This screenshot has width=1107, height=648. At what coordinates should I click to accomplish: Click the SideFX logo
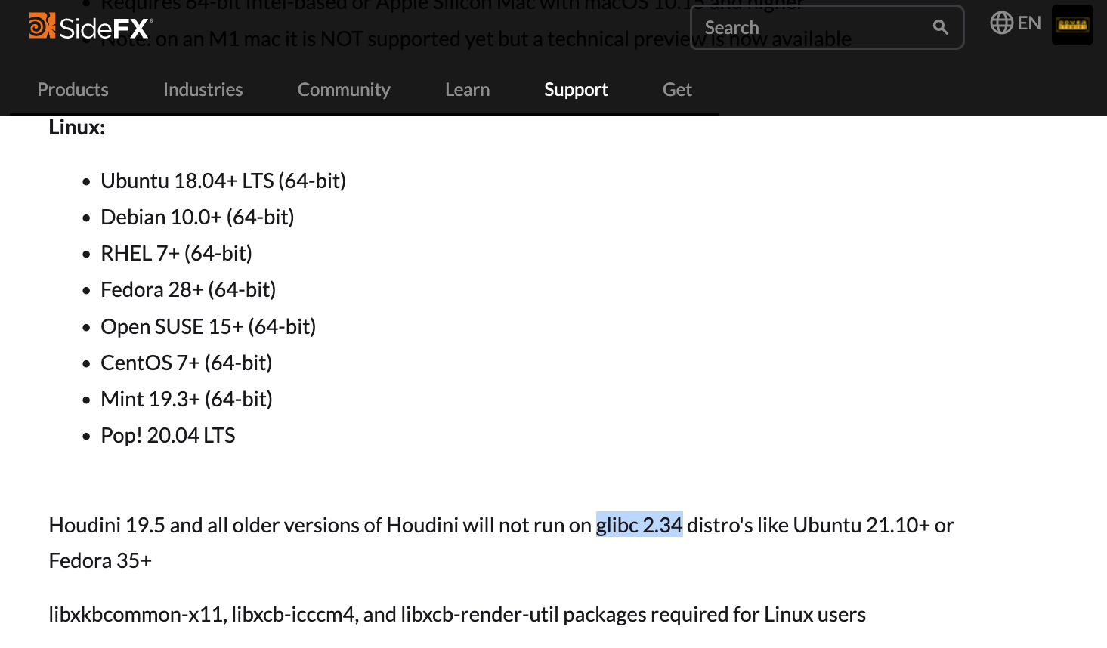(91, 27)
